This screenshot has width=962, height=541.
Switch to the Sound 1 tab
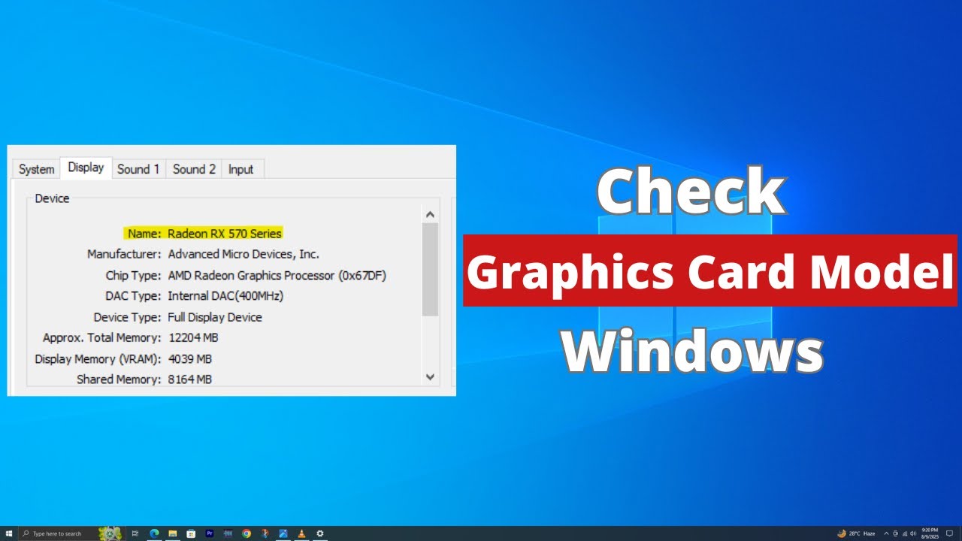coord(138,169)
